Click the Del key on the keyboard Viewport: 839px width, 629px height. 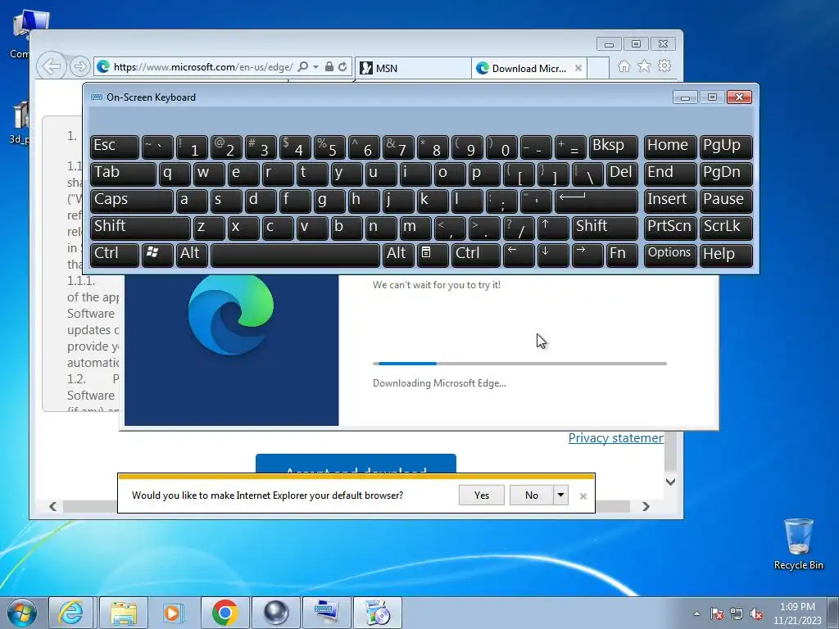click(622, 174)
